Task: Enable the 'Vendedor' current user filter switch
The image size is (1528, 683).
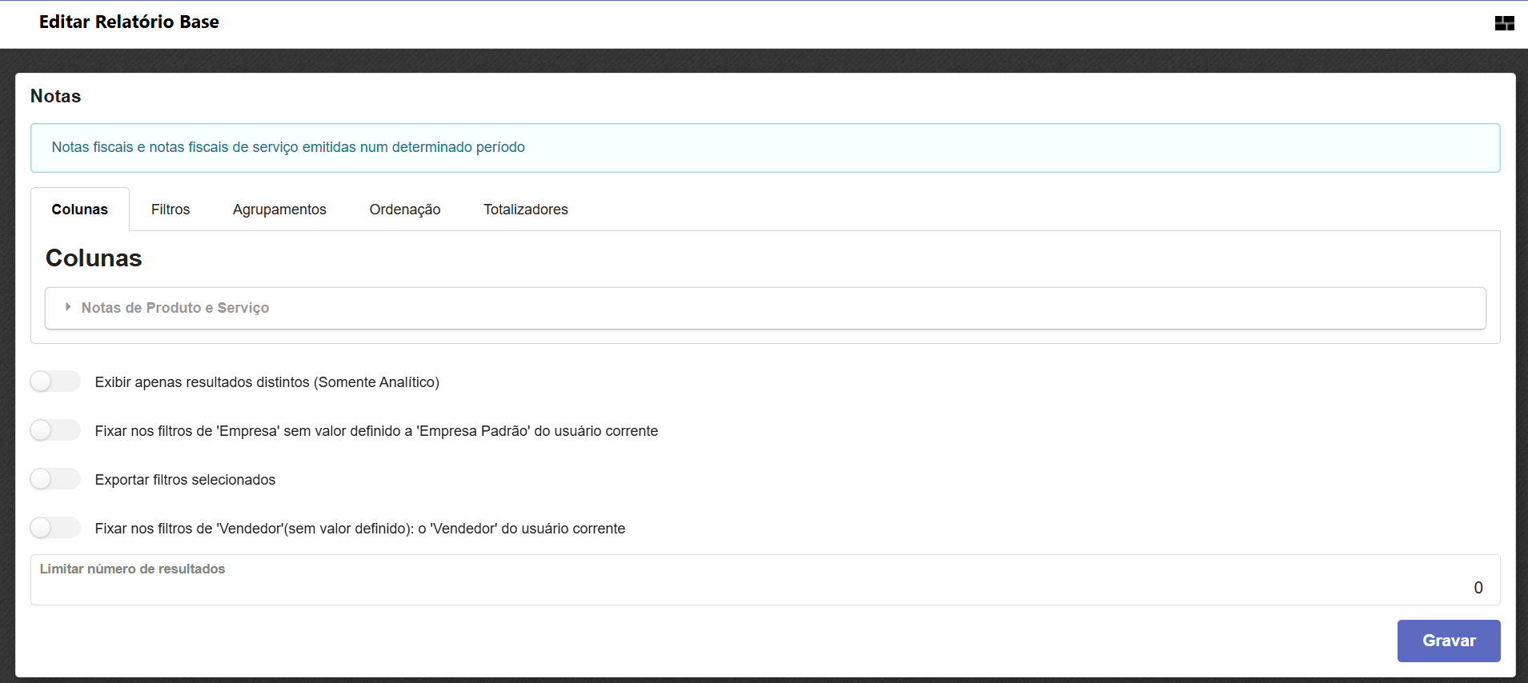Action: 55,528
